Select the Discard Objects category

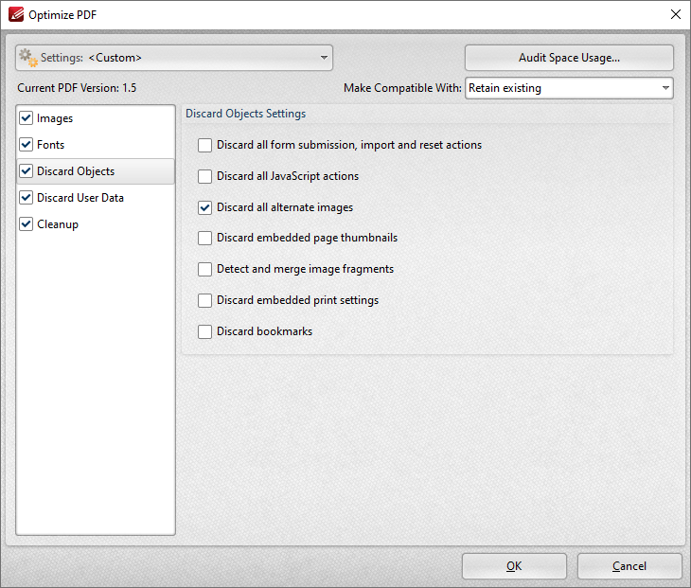tap(76, 171)
